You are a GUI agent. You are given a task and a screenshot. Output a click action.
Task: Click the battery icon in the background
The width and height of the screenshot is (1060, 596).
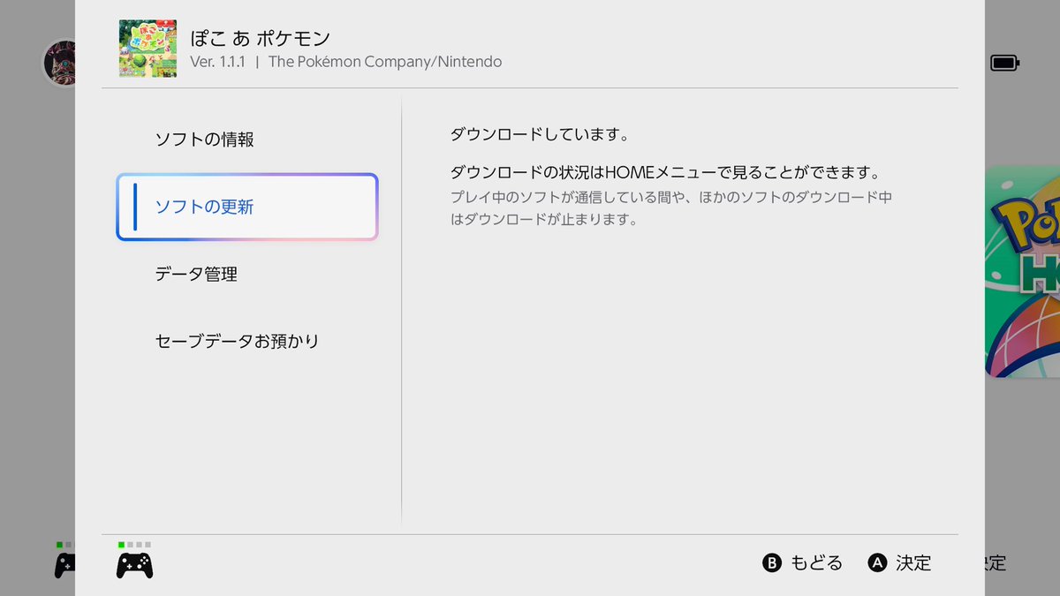[1004, 63]
